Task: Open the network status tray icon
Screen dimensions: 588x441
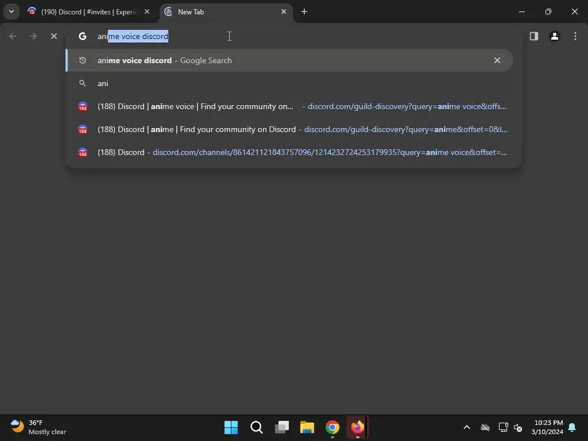Action: pyautogui.click(x=503, y=427)
